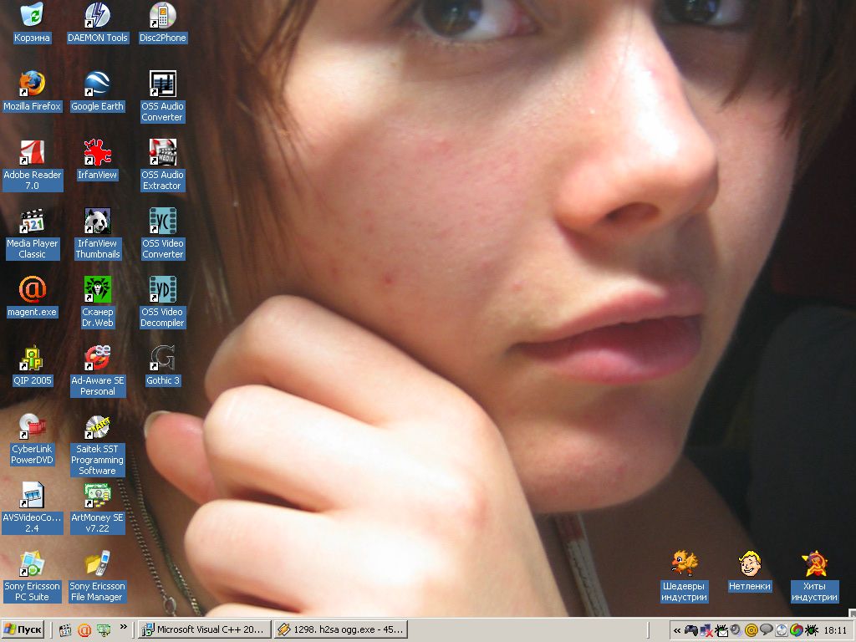Switch to Microsoft Visual C++ taskbar window
The height and width of the screenshot is (642, 856).
coord(204,629)
